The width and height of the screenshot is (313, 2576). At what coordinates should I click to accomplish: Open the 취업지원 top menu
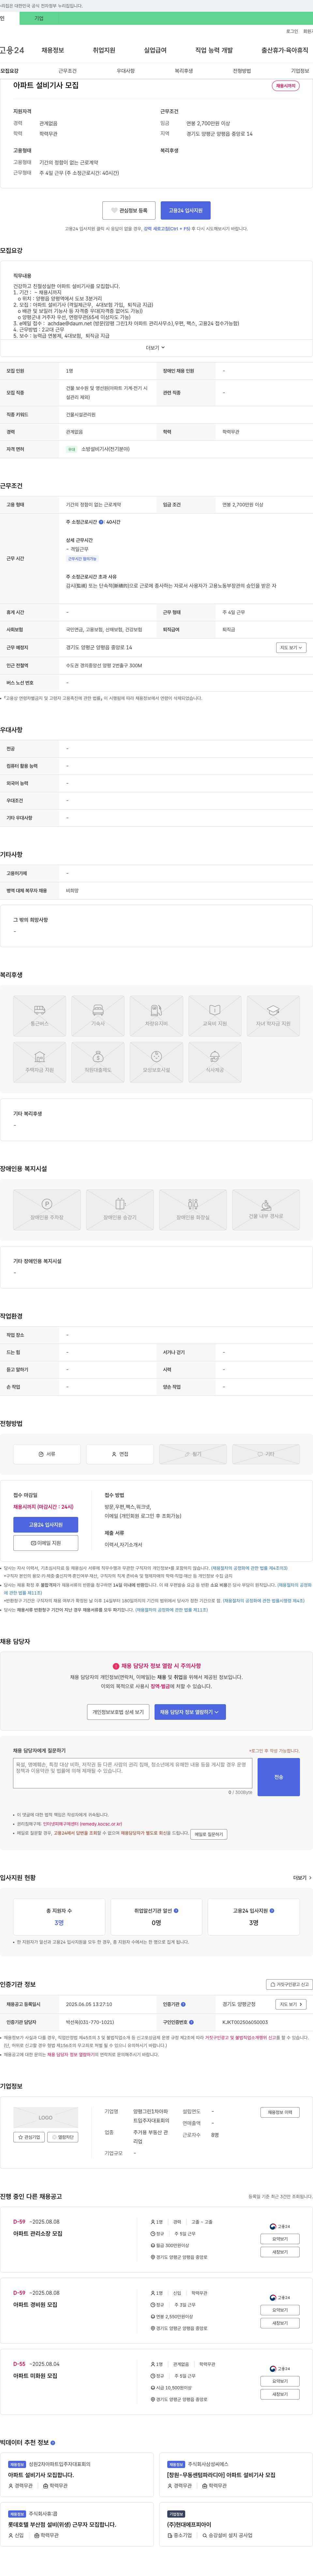pos(104,50)
